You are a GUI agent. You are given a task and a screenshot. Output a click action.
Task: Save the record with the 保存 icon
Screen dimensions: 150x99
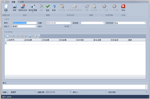(15, 6)
